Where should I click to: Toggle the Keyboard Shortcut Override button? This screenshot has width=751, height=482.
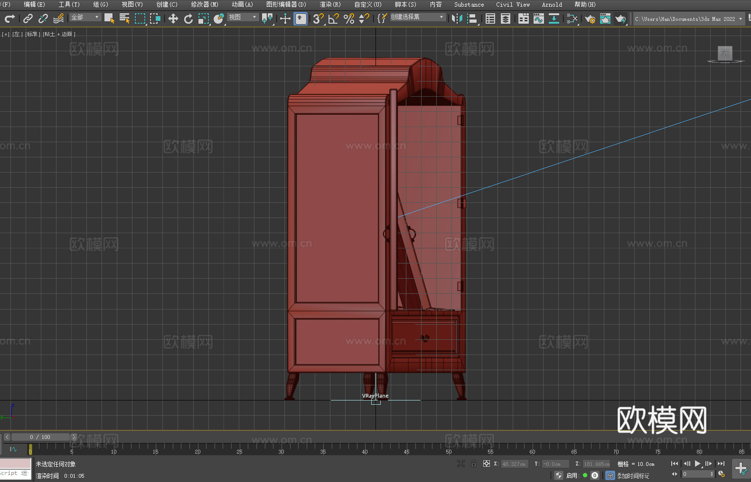pyautogui.click(x=300, y=18)
